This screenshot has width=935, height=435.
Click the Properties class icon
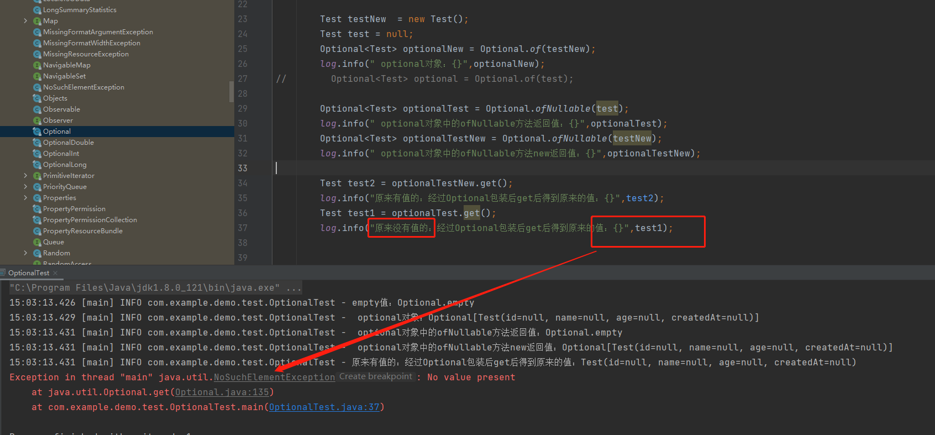[x=38, y=198]
